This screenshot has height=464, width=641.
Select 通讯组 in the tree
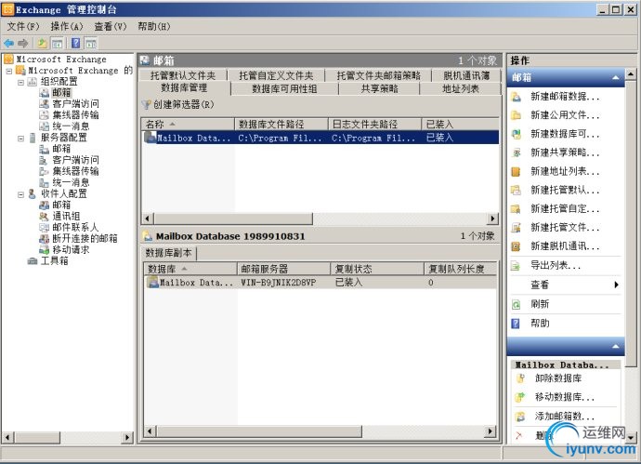(x=66, y=217)
